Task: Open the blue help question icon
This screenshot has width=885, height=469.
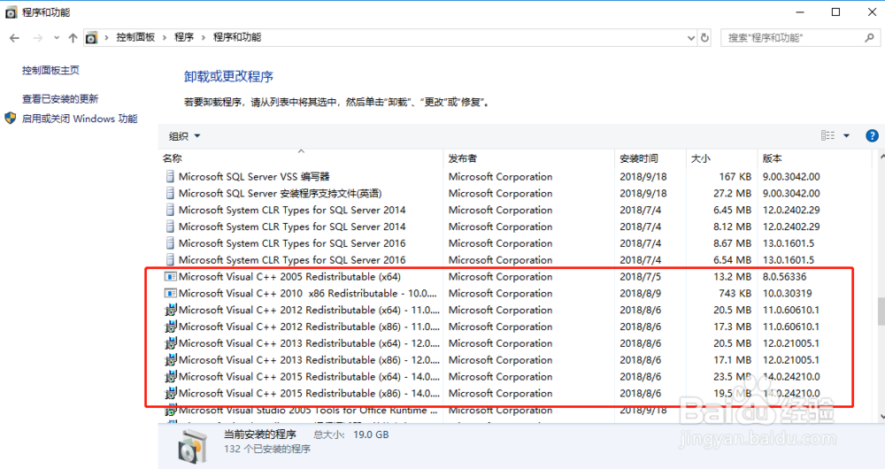Action: [x=872, y=135]
